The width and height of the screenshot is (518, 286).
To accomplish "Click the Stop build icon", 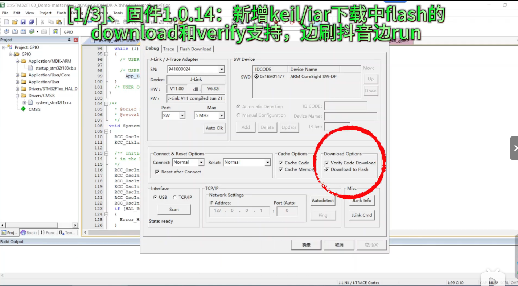I will pos(44,31).
